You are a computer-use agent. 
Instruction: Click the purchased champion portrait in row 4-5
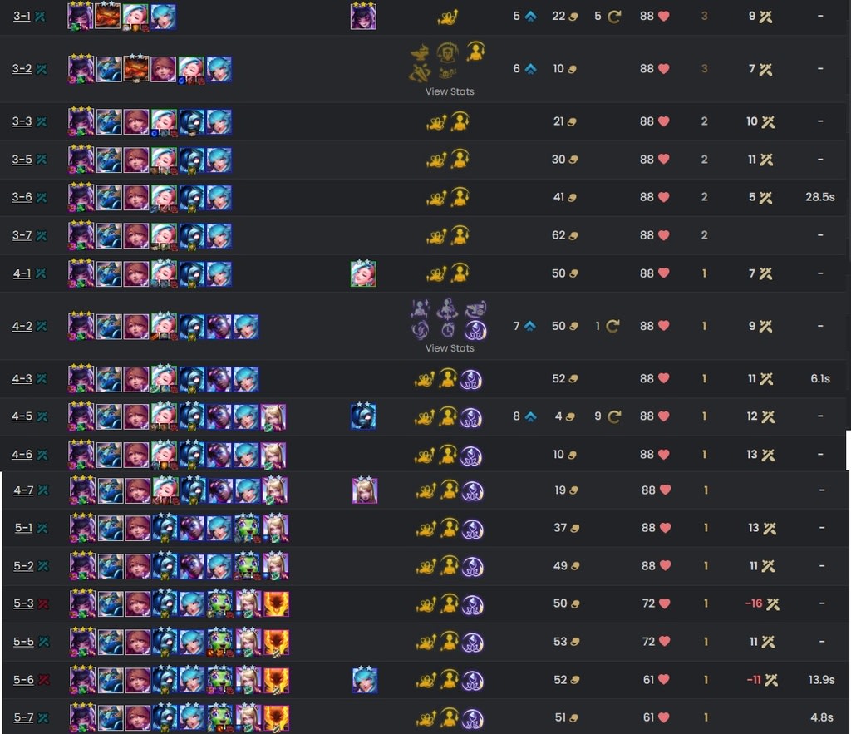(363, 416)
